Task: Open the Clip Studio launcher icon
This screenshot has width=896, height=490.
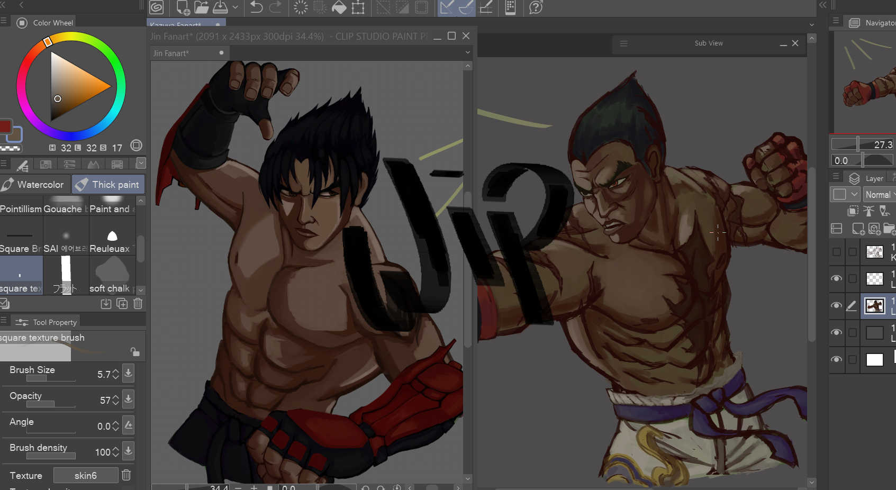Action: click(x=157, y=7)
